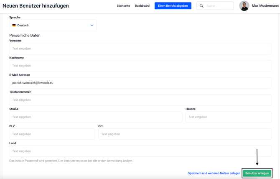Click the green Benutzer anlegen button
Image resolution: width=280 pixels, height=179 pixels.
pos(257,173)
